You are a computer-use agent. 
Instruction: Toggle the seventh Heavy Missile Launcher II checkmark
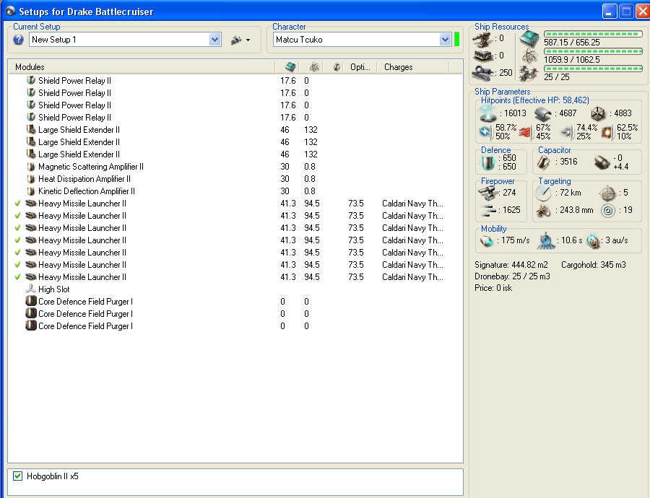tap(17, 276)
